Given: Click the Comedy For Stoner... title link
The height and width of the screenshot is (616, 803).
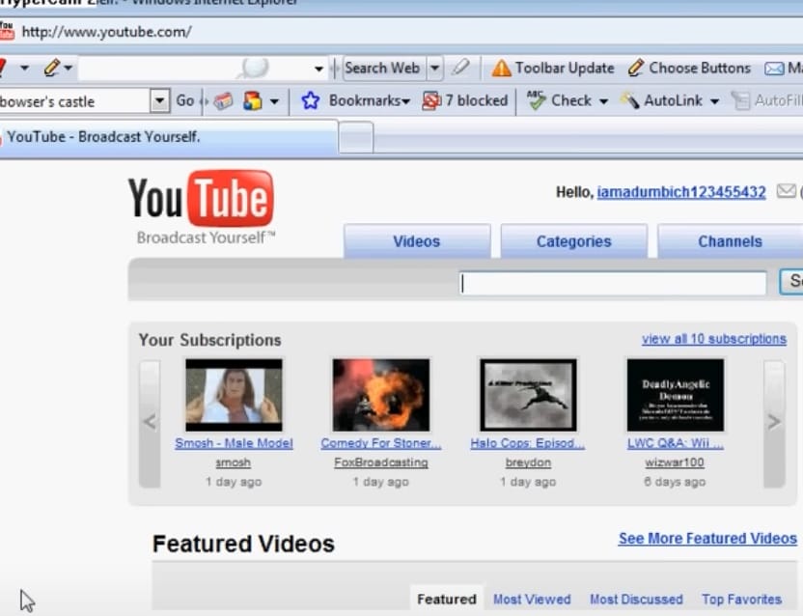Looking at the screenshot, I should pos(381,443).
